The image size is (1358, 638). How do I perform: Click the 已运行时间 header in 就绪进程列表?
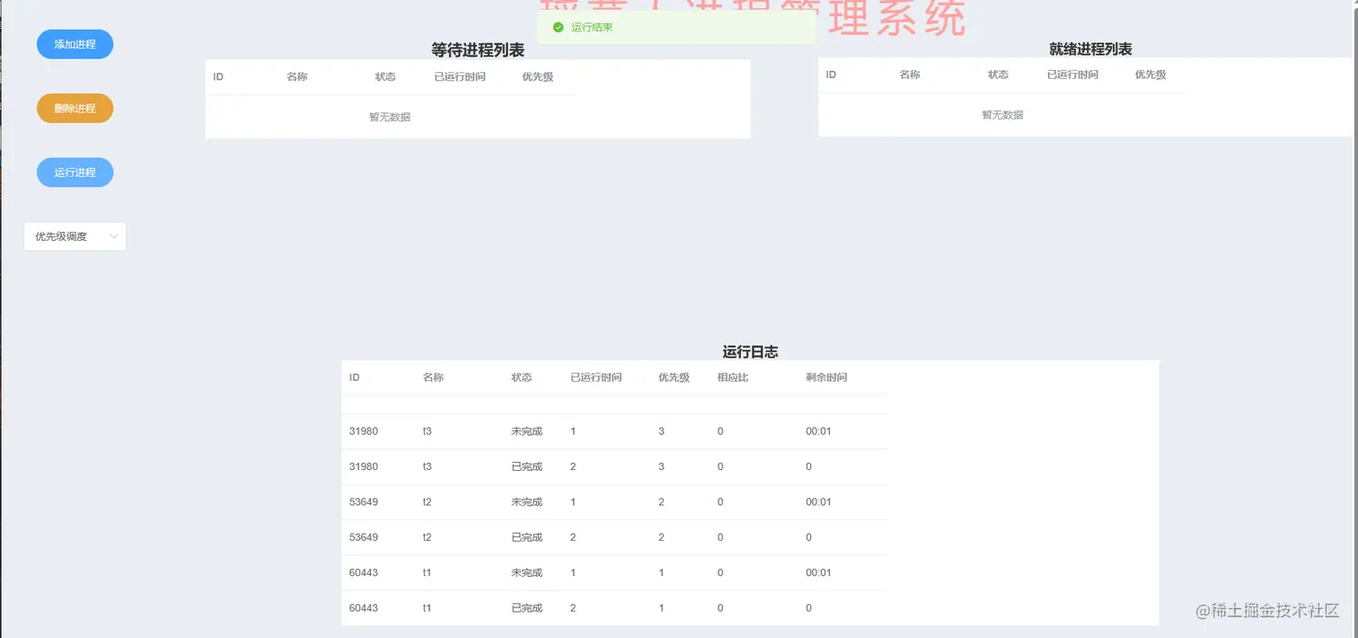click(1072, 75)
